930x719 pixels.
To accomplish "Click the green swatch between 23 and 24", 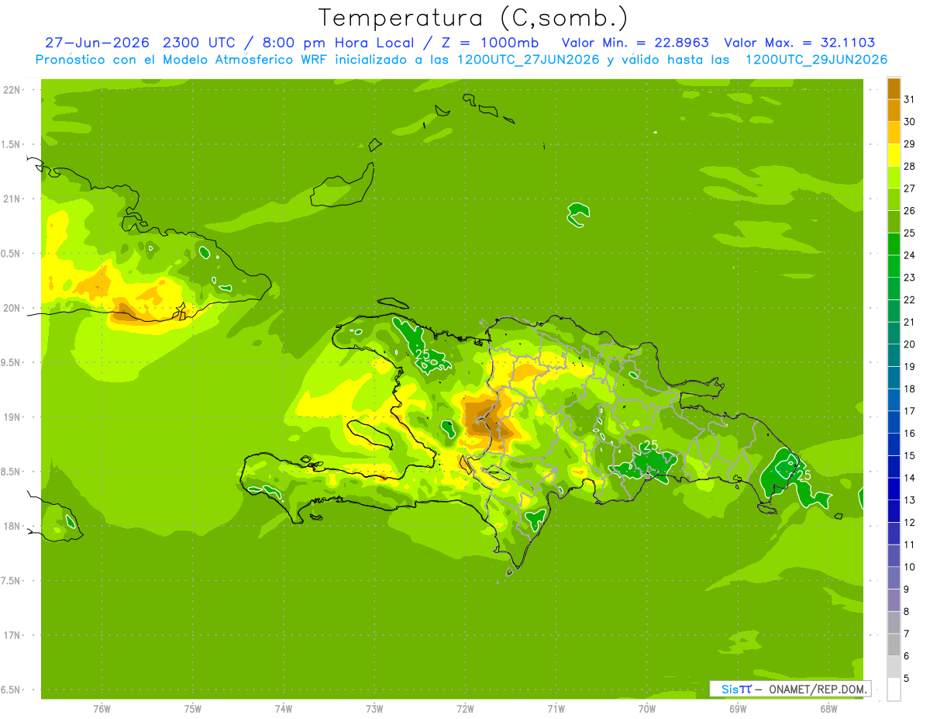I will tap(894, 266).
